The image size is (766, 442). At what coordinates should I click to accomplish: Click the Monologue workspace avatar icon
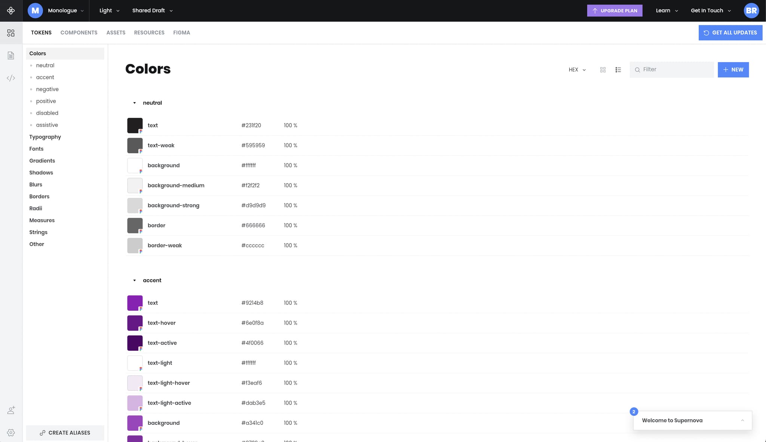pos(35,10)
